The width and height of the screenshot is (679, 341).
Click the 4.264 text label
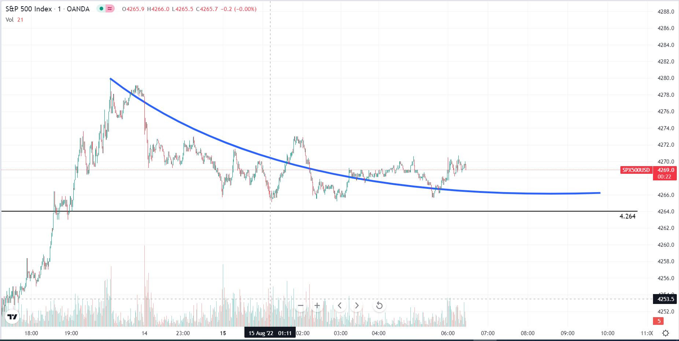627,216
